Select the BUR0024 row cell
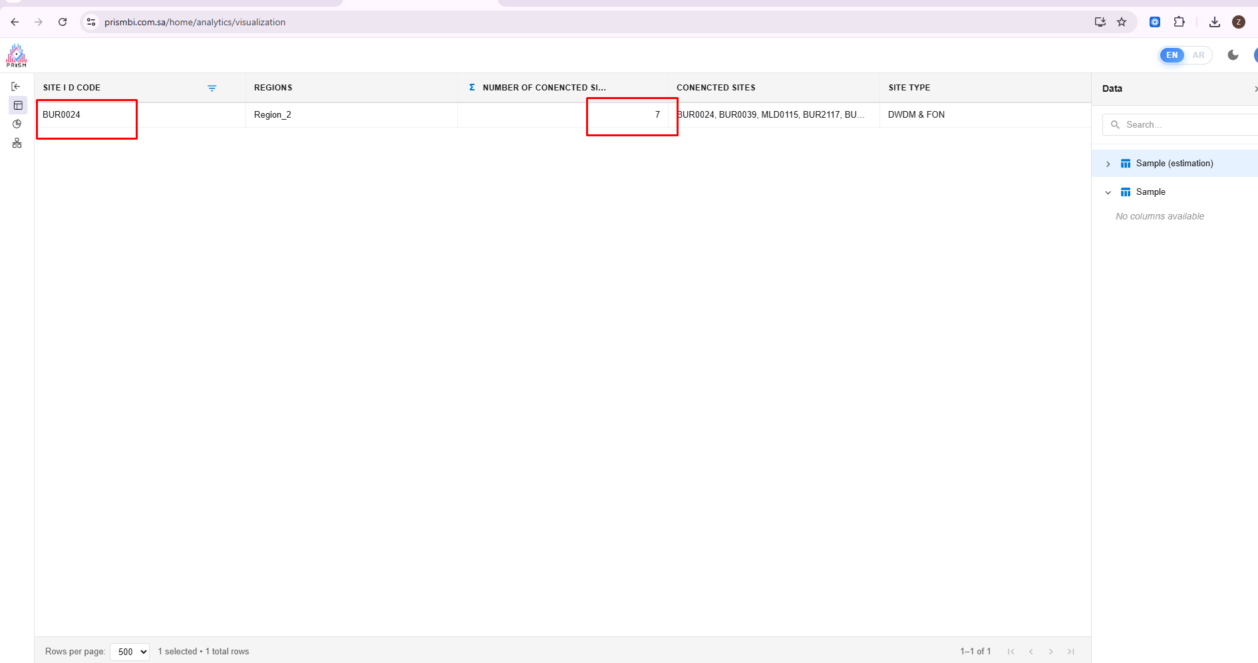The height and width of the screenshot is (663, 1258). point(62,114)
